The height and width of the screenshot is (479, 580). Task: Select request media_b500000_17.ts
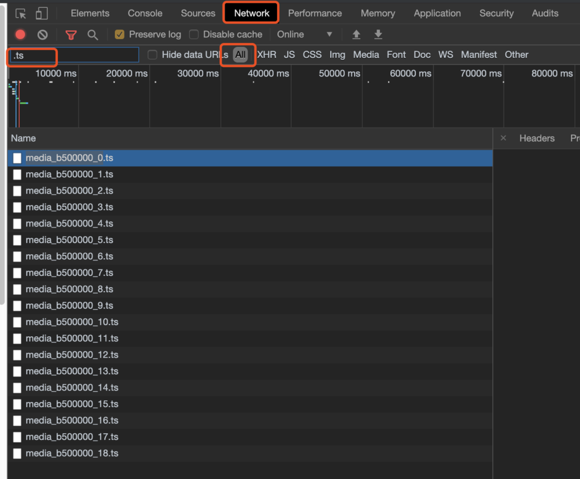click(250, 437)
